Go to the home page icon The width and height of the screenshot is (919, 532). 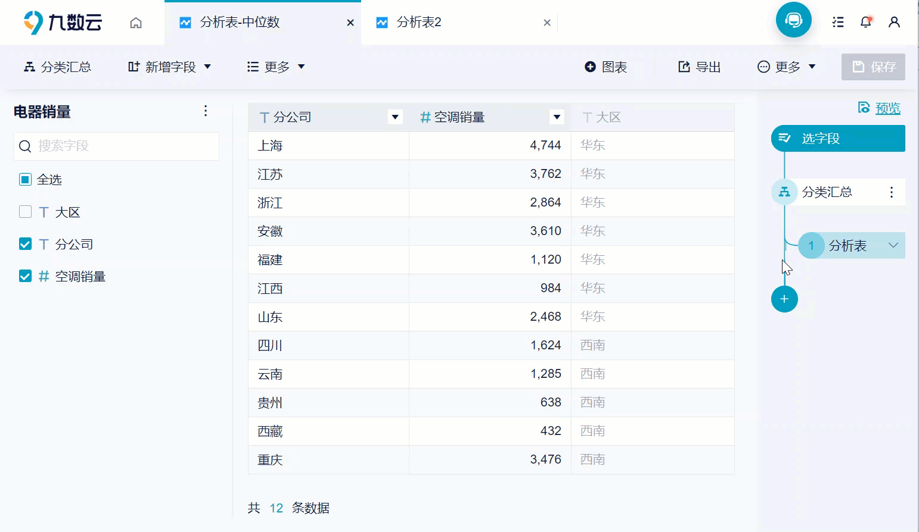(x=136, y=23)
